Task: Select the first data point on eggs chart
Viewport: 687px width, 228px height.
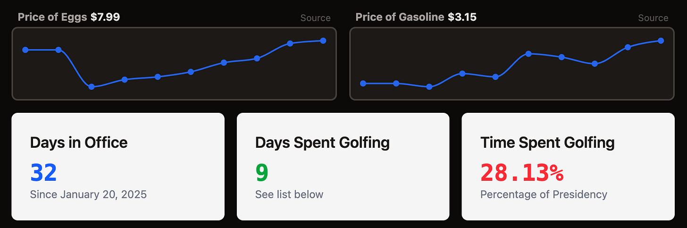Action: tap(25, 50)
